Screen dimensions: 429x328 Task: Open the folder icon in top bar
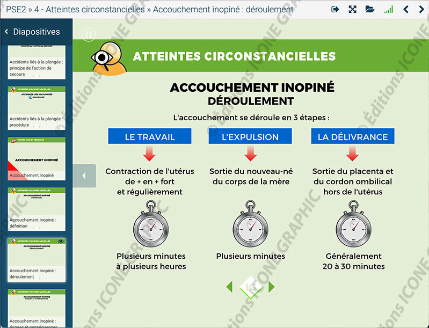[x=369, y=9]
